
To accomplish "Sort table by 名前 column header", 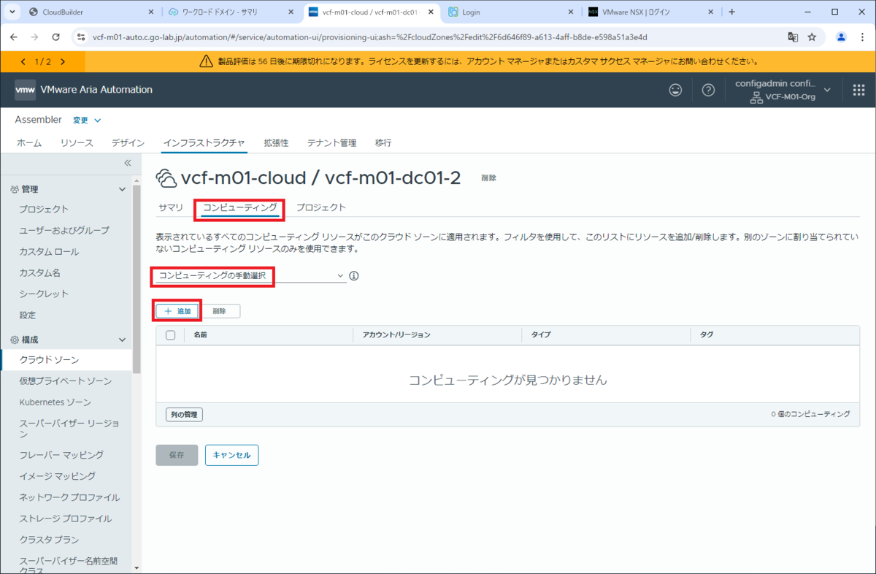I will coord(201,335).
